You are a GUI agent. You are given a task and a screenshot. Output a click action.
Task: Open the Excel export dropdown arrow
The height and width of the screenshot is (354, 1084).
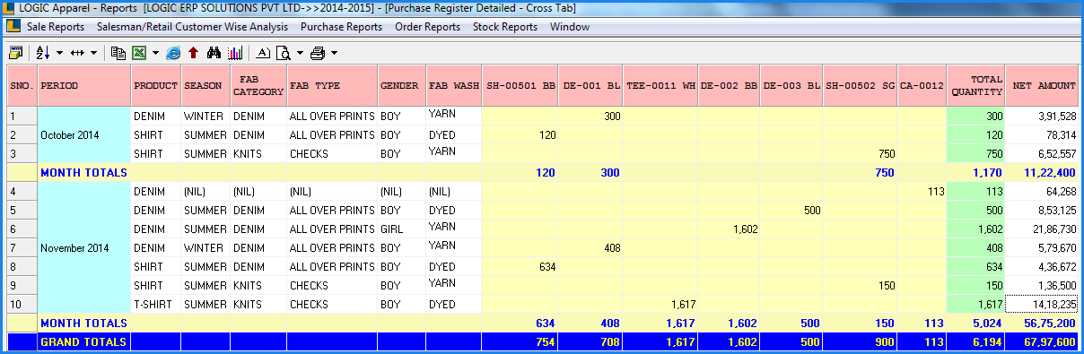(155, 53)
